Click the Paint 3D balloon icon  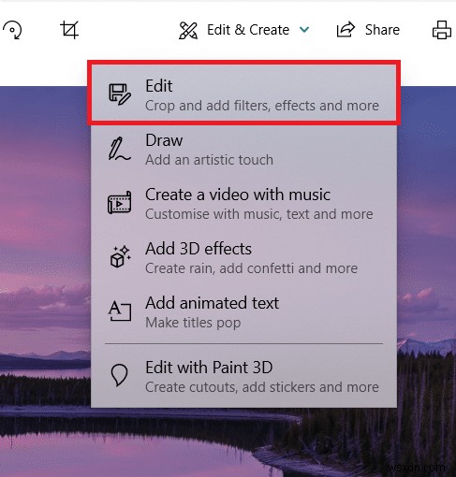(119, 375)
